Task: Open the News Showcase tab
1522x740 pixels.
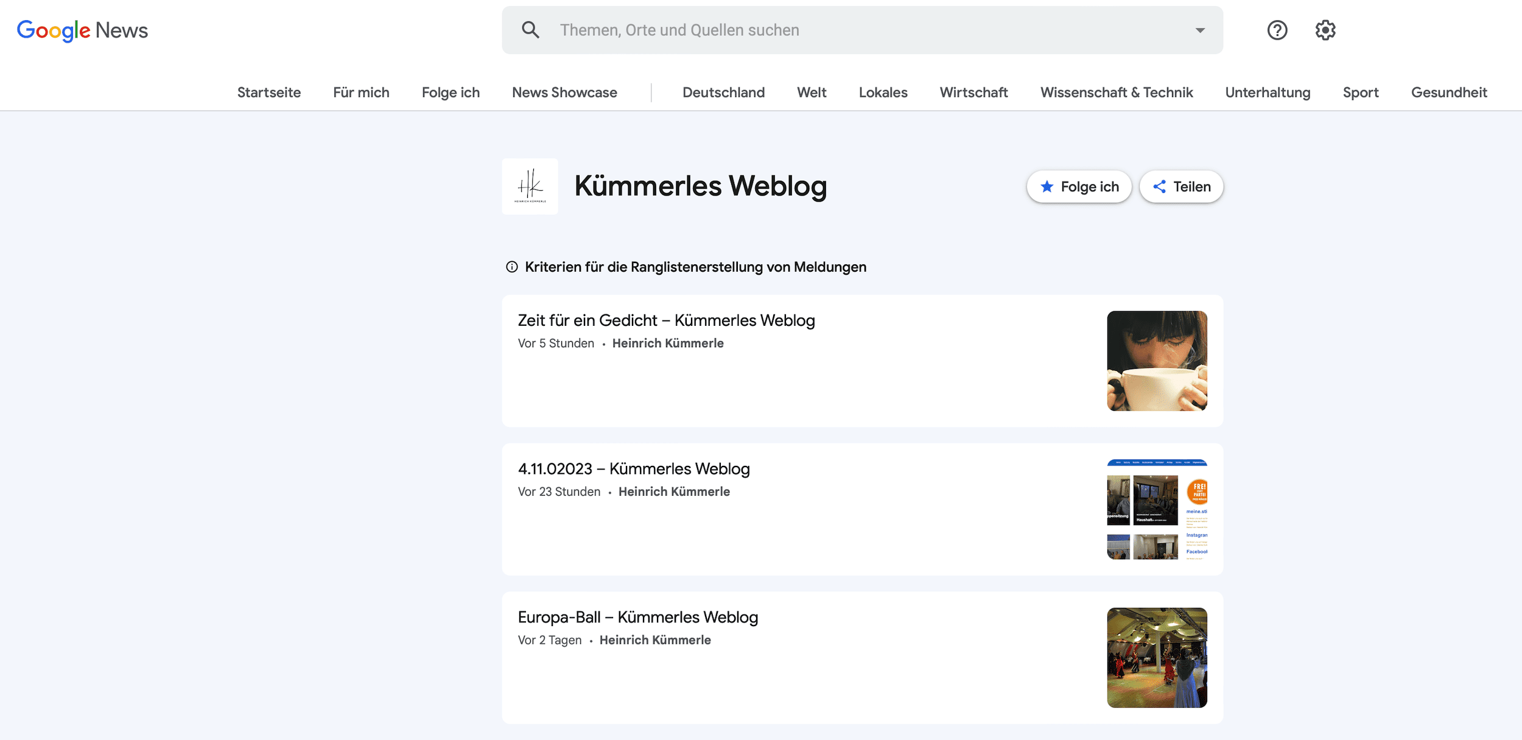Action: click(564, 93)
